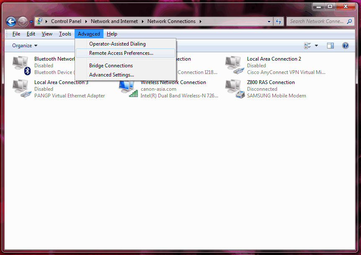Click the greyed Forward arrow button
Viewport: 361px width, 255px height.
[x=23, y=22]
